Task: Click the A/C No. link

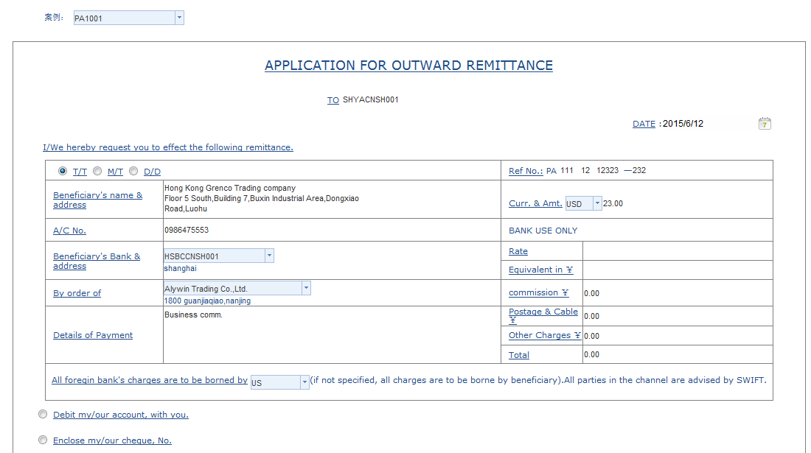Action: coord(69,231)
